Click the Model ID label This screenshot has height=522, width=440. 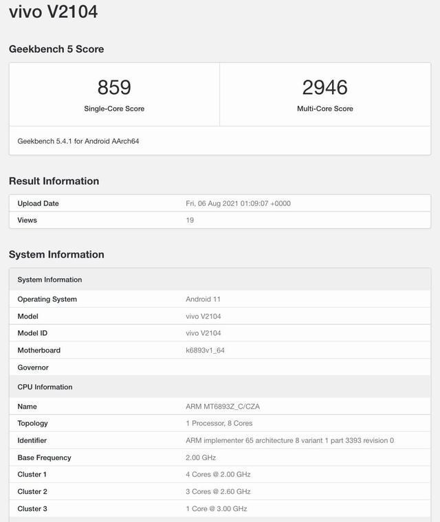(x=32, y=333)
